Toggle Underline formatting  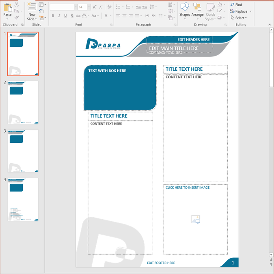tap(65, 16)
